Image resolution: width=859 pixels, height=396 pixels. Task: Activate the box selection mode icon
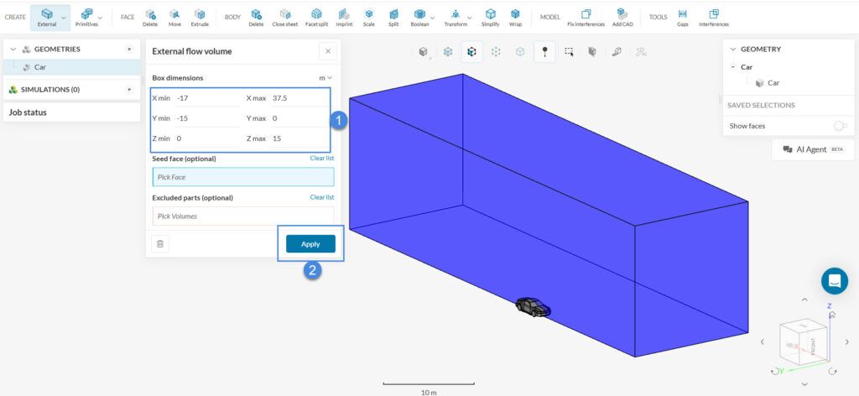569,52
